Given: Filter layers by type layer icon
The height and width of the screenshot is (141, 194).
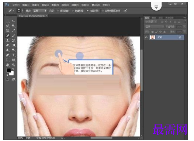Looking at the screenshot, I should pos(171,22).
